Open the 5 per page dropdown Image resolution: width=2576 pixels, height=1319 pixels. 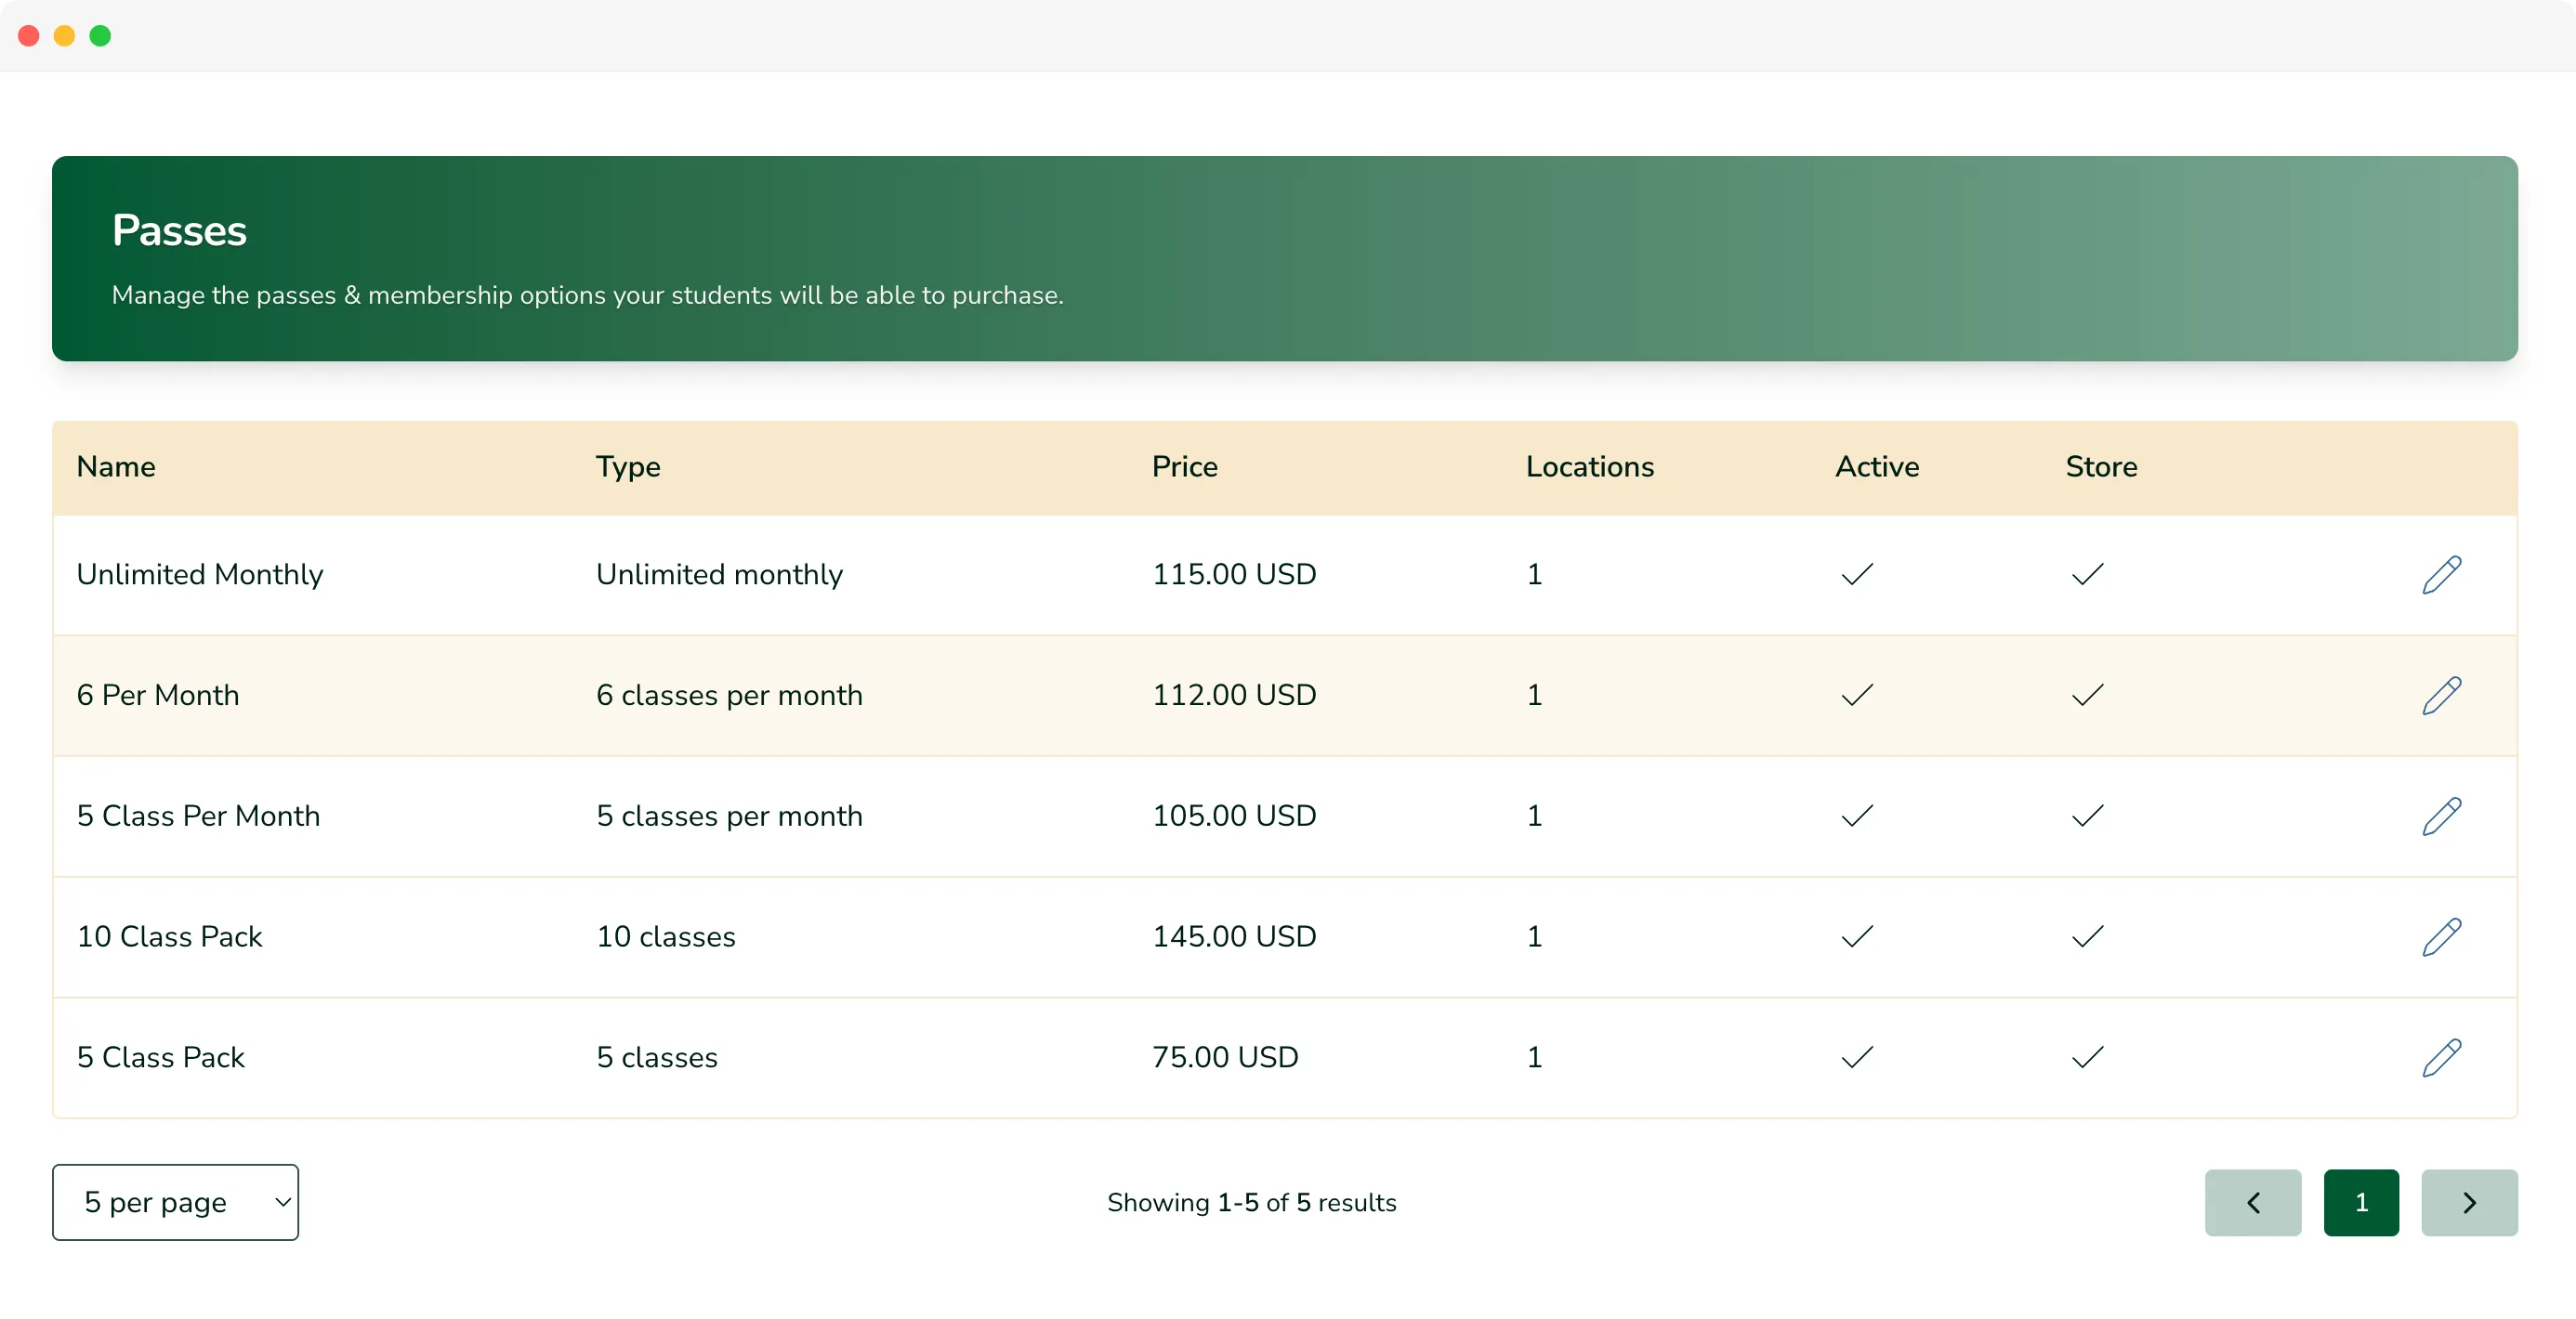tap(175, 1202)
